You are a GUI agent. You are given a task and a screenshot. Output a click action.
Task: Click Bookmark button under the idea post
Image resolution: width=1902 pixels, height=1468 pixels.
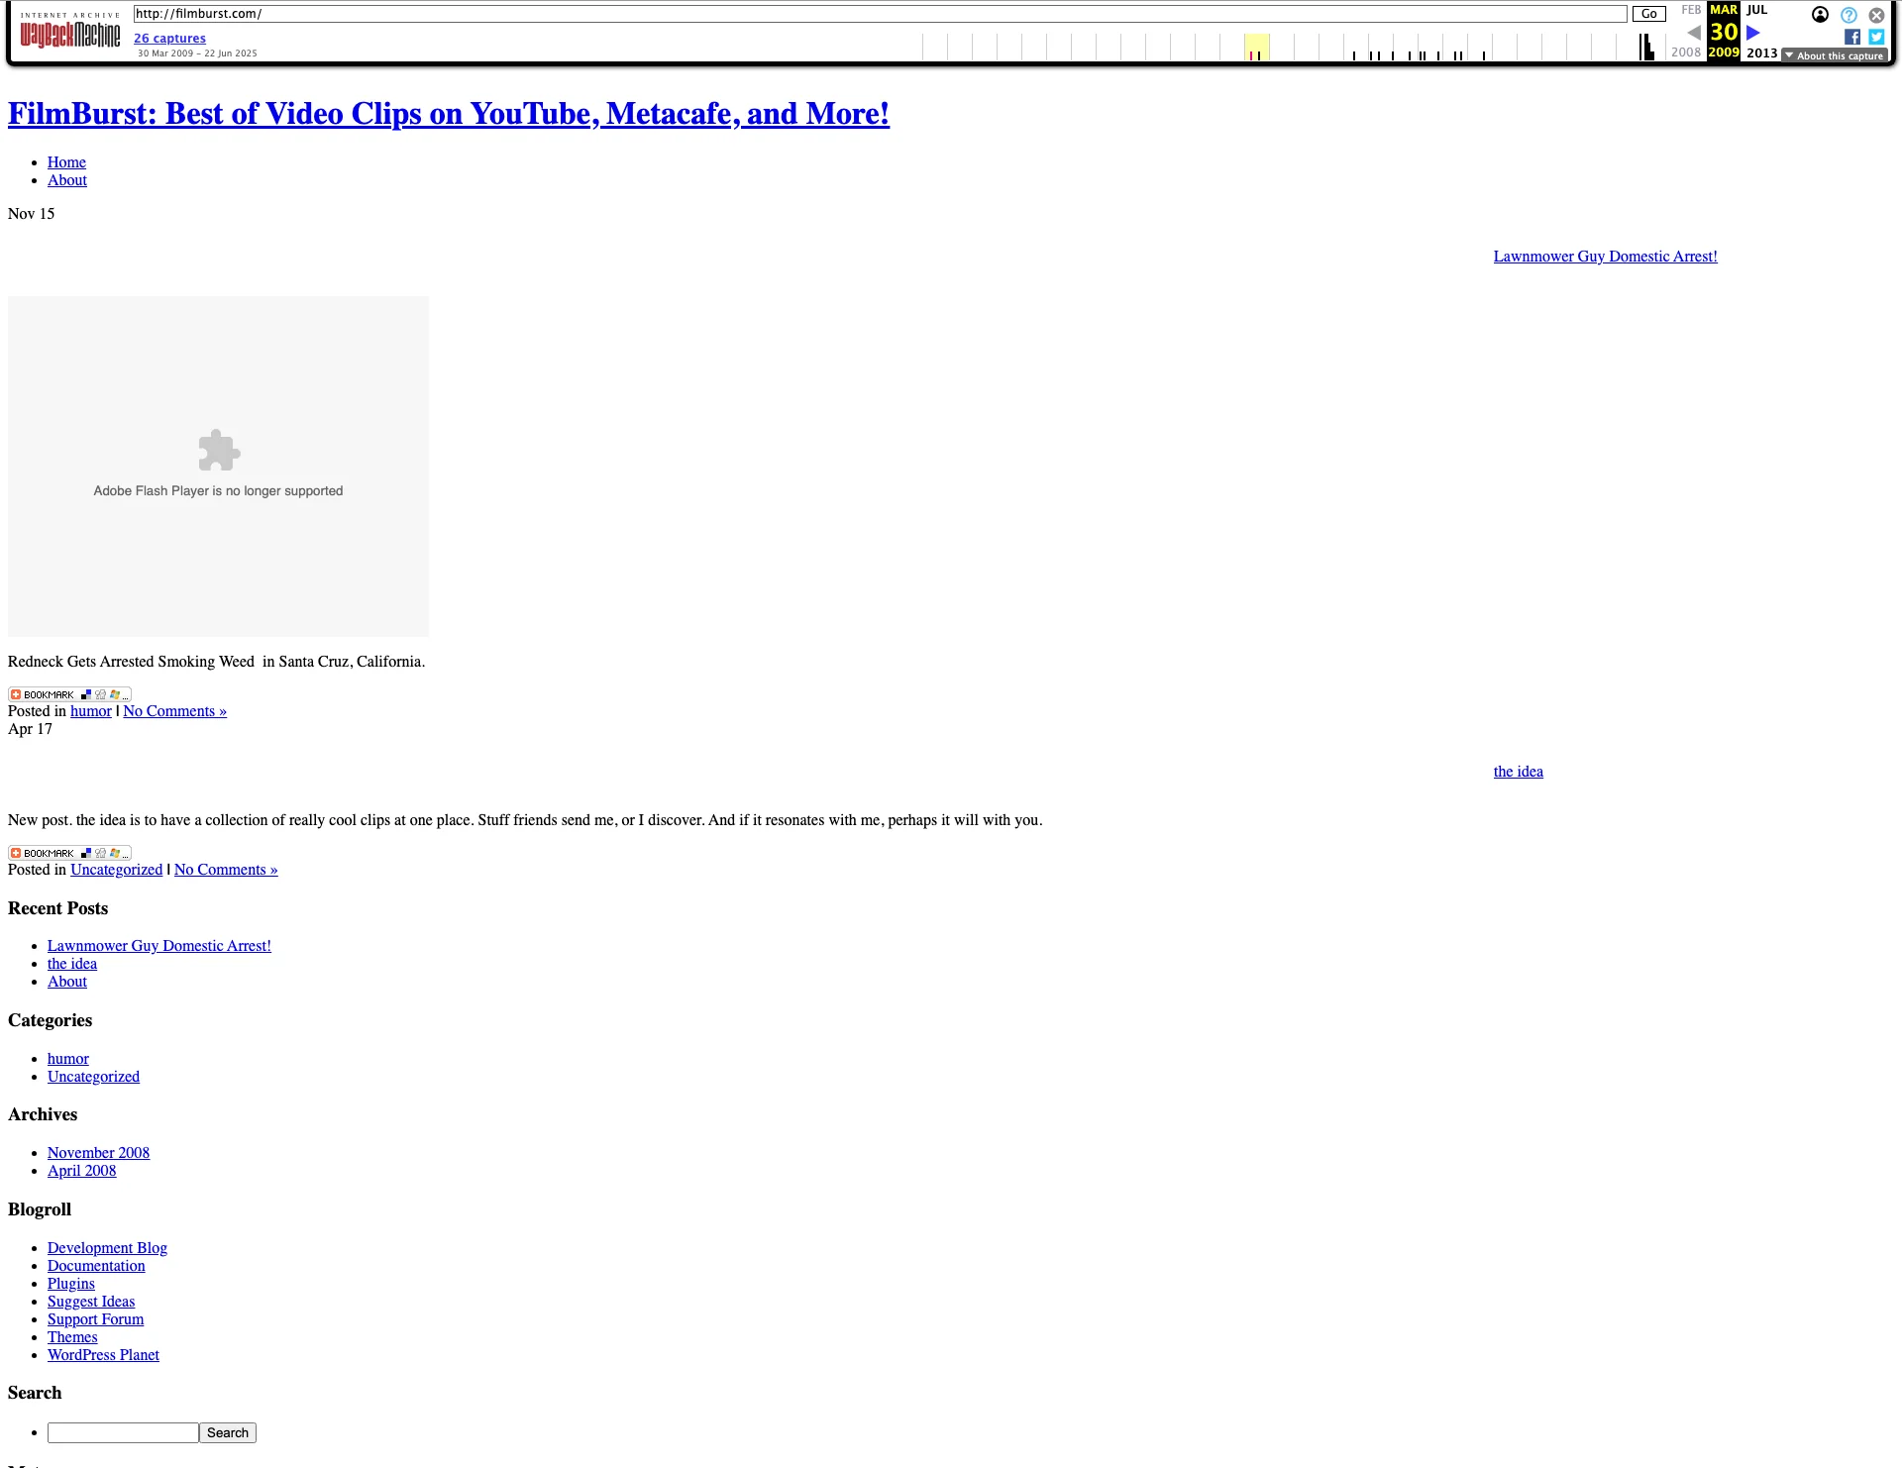pos(69,853)
